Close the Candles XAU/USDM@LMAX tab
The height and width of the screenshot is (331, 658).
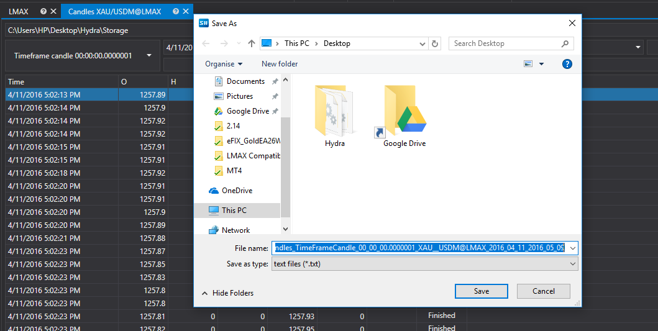tap(186, 11)
